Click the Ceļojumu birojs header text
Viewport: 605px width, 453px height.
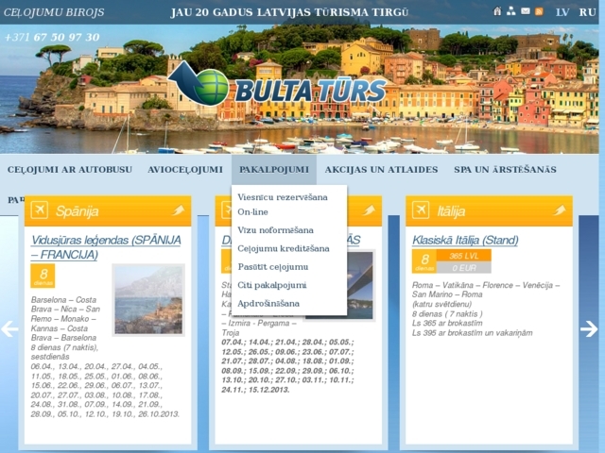pyautogui.click(x=54, y=12)
